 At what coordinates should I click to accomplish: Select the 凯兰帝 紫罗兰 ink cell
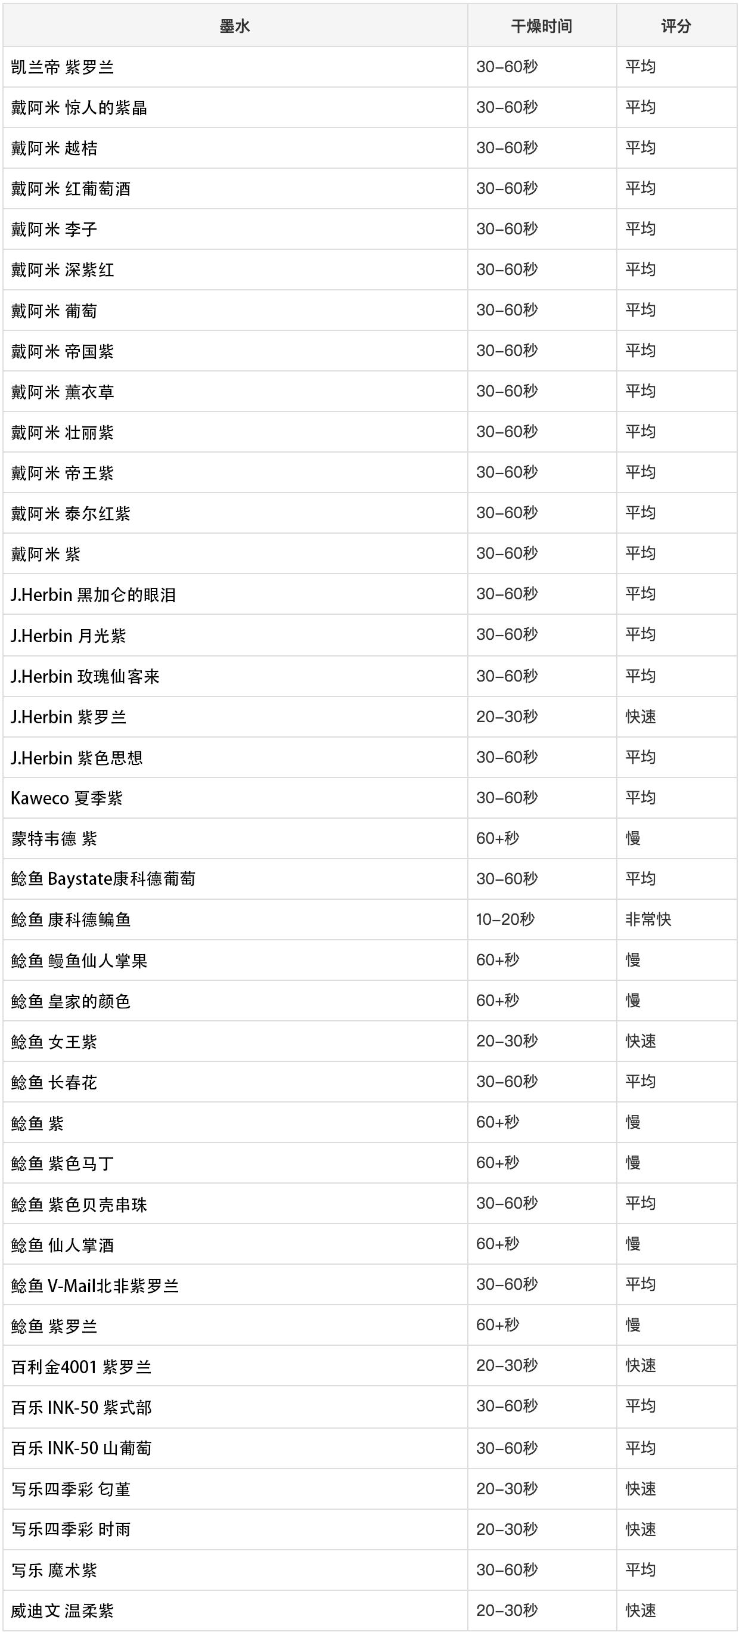tap(63, 67)
